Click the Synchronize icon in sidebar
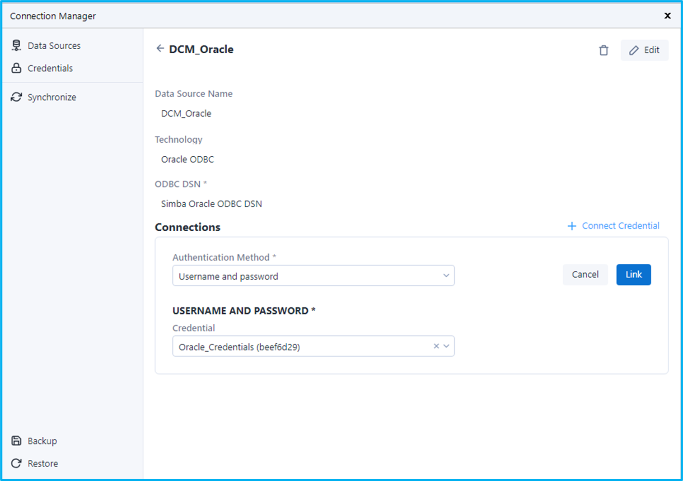683x481 pixels. click(x=16, y=97)
